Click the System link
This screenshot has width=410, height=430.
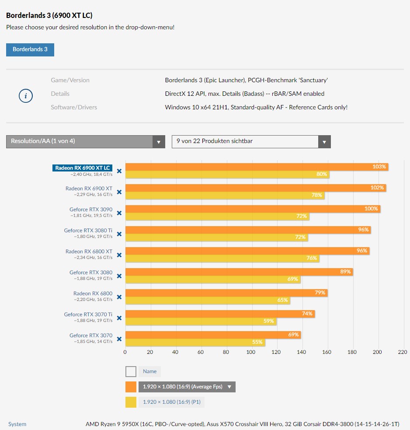click(x=17, y=424)
